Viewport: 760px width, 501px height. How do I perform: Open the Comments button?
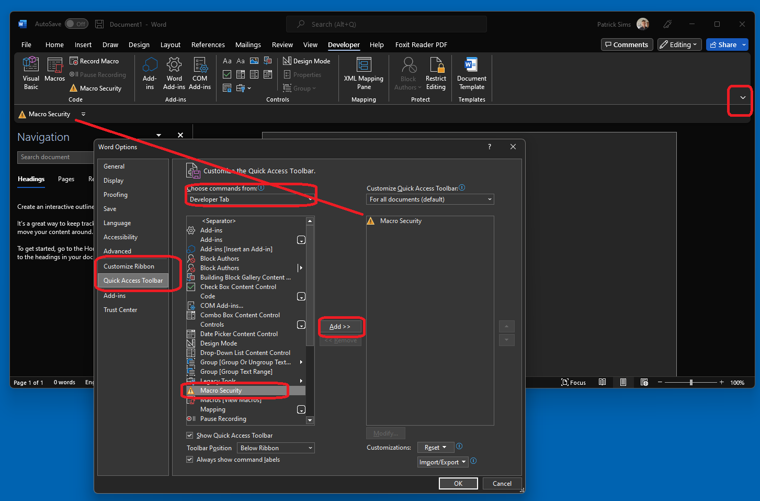click(627, 44)
